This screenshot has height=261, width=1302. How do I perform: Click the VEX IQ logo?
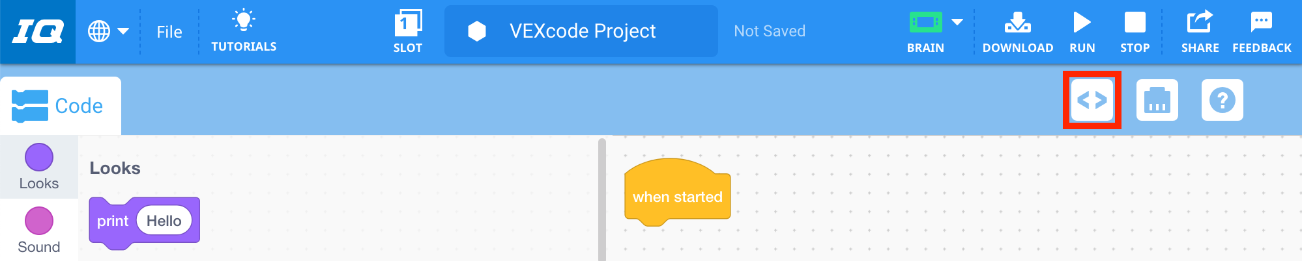(38, 31)
